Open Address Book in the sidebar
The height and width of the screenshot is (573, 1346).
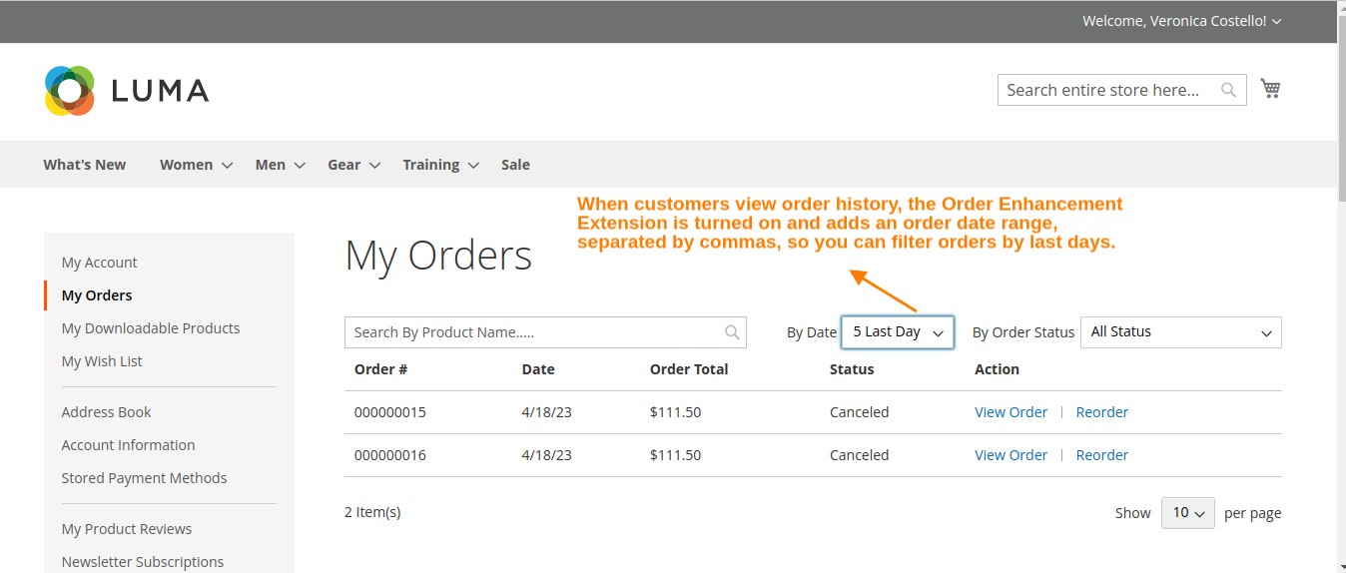tap(107, 412)
